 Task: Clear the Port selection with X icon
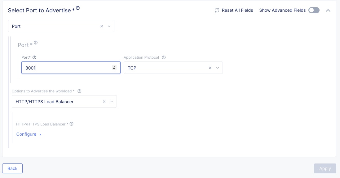click(102, 26)
